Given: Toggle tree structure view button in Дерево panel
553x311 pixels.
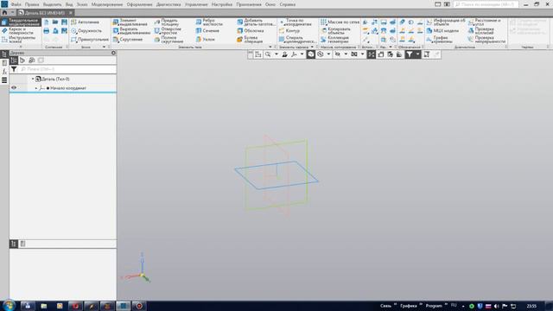Looking at the screenshot, I should [14, 60].
